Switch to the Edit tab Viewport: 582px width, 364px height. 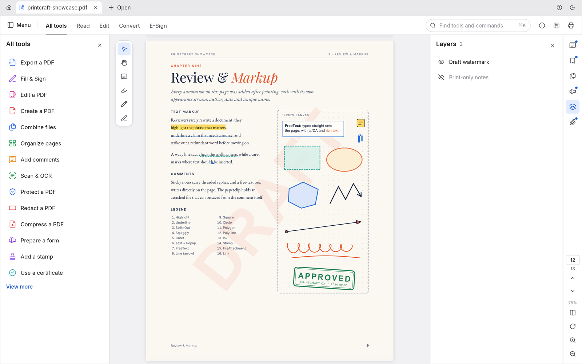click(x=104, y=26)
